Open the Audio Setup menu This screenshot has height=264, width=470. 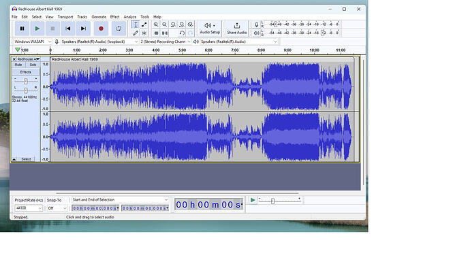pos(210,29)
